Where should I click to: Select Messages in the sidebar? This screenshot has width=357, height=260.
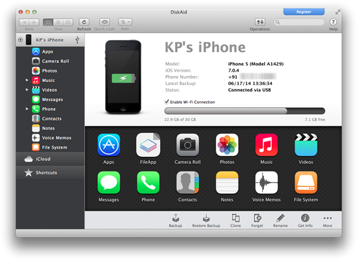(x=50, y=100)
